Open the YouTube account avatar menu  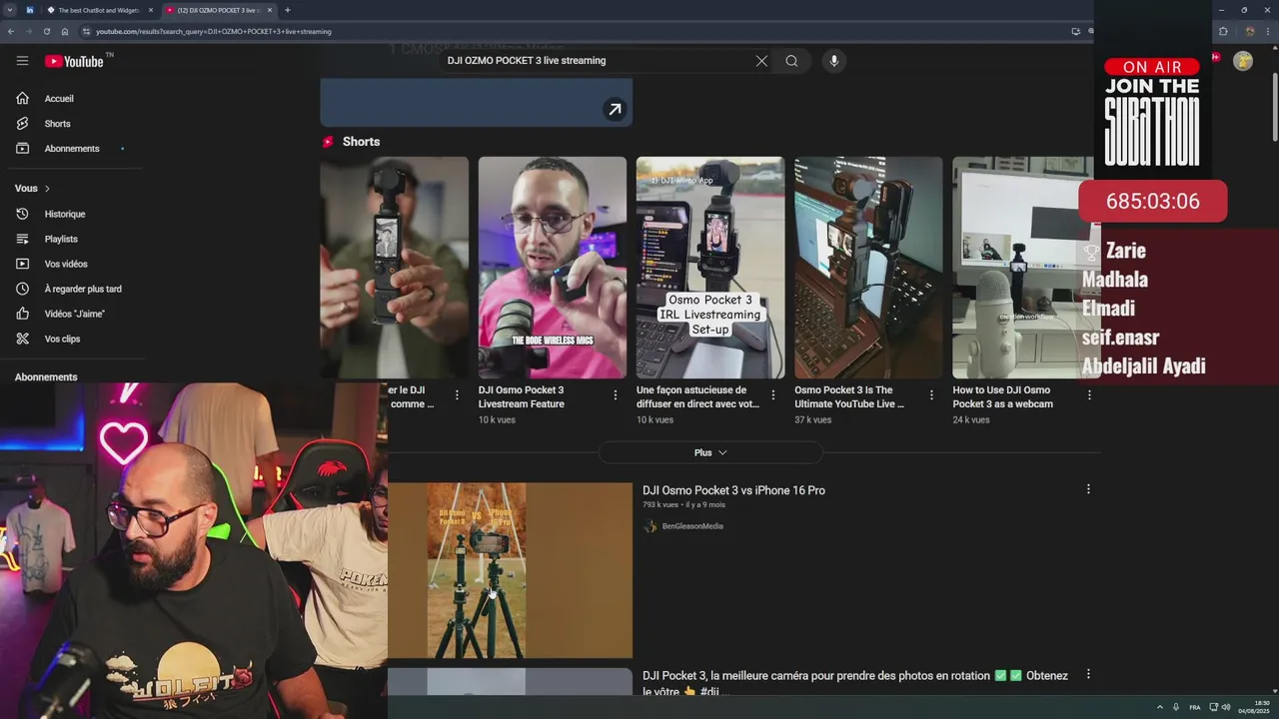point(1243,61)
